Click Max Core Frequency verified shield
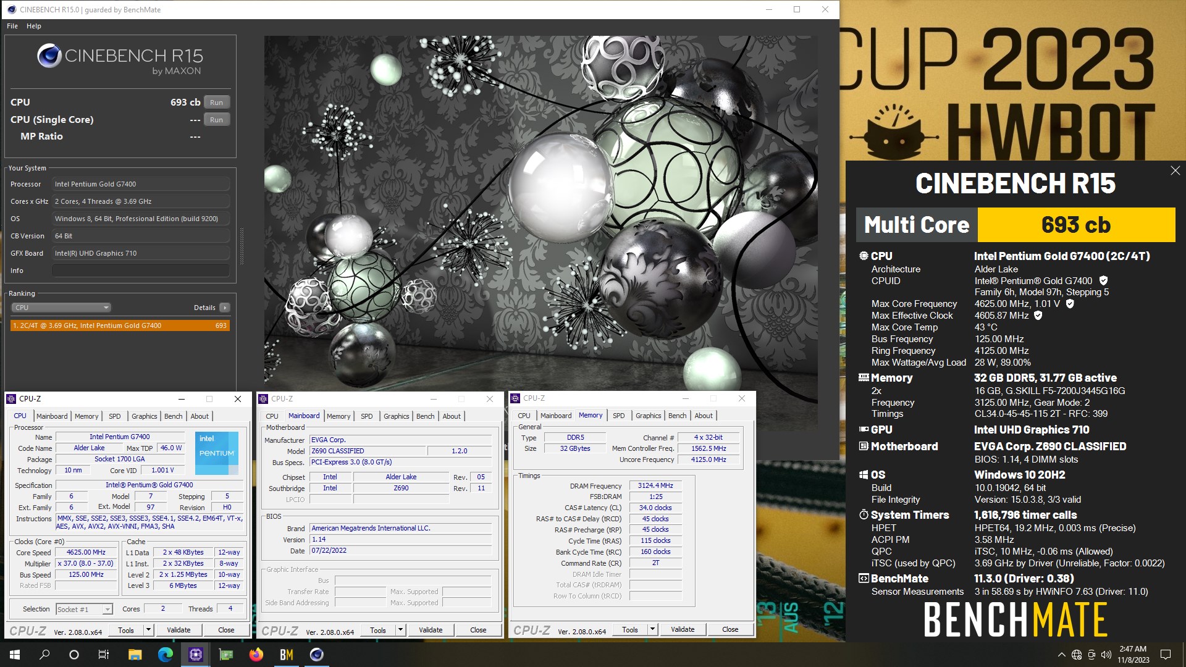 coord(1070,303)
